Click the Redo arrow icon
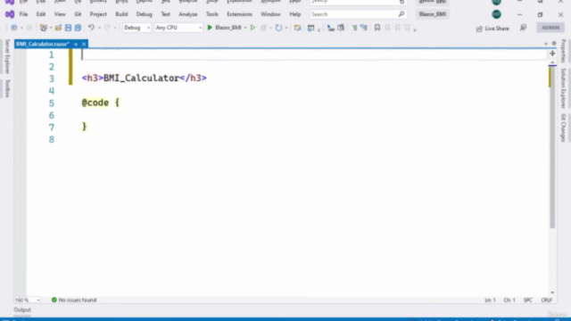This screenshot has width=571, height=321. coord(107,28)
